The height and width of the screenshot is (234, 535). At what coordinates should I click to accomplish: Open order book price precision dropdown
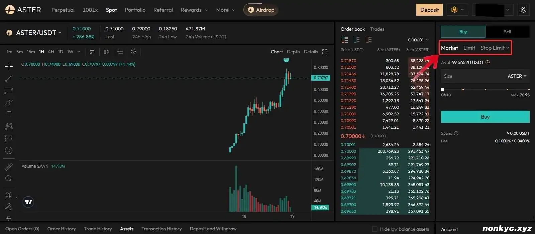(x=418, y=40)
